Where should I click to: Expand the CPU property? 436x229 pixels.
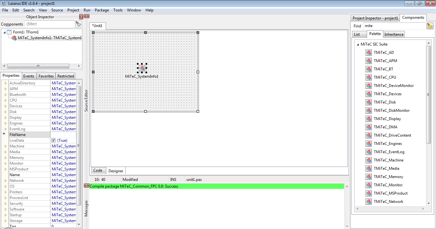coord(5,100)
